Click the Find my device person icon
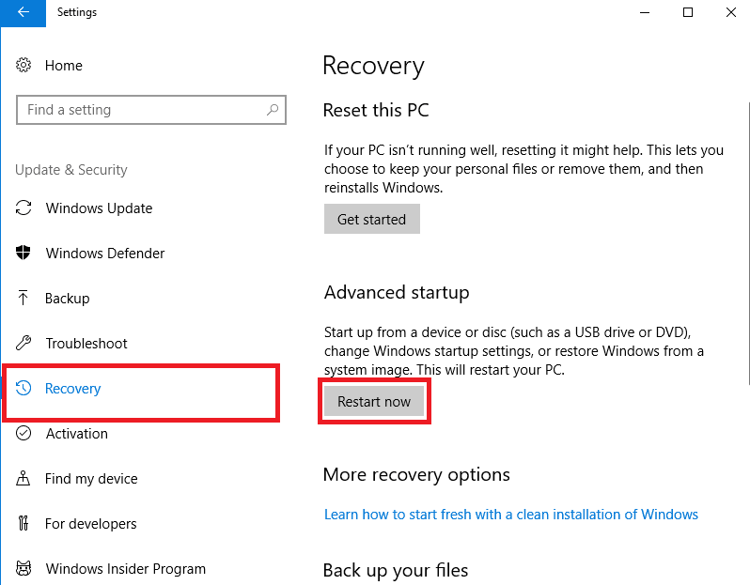Viewport: 750px width, 585px height. point(23,478)
